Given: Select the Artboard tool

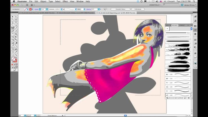Looking at the screenshot, I should pyautogui.click(x=13, y=52).
